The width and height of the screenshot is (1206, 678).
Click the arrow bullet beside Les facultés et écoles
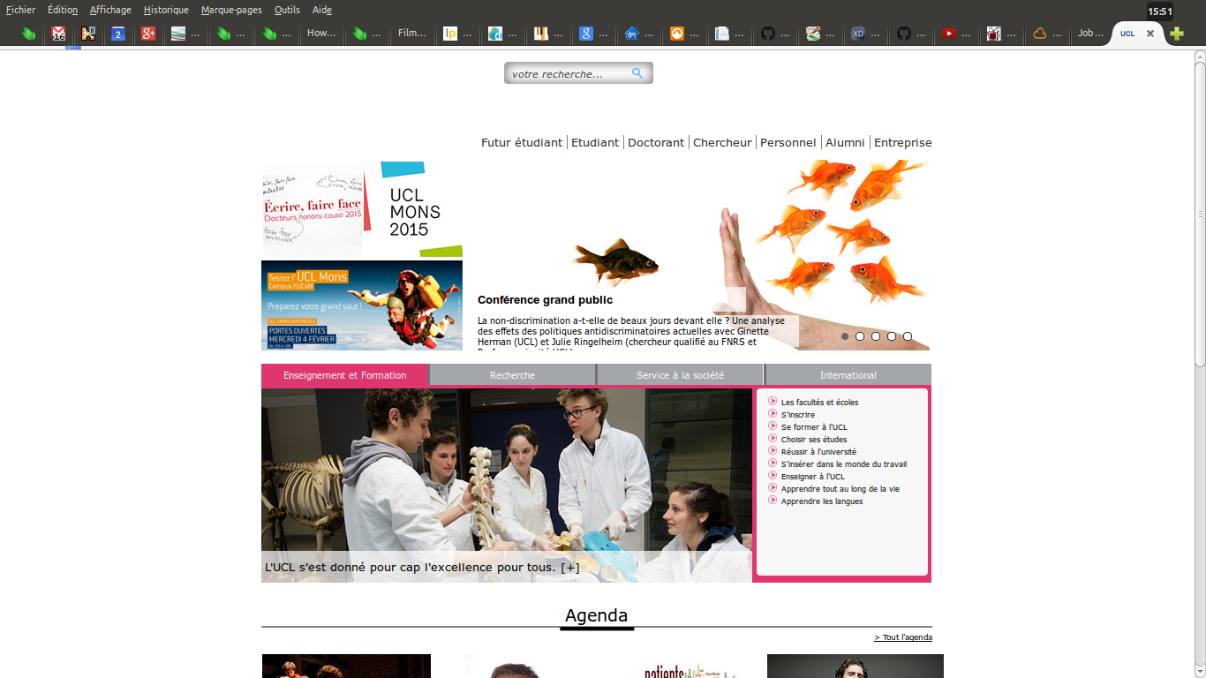click(x=773, y=402)
